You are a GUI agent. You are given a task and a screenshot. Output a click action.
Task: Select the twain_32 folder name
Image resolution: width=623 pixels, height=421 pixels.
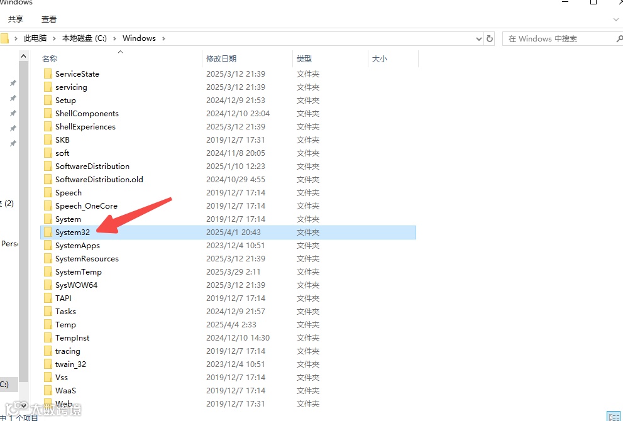click(x=70, y=364)
